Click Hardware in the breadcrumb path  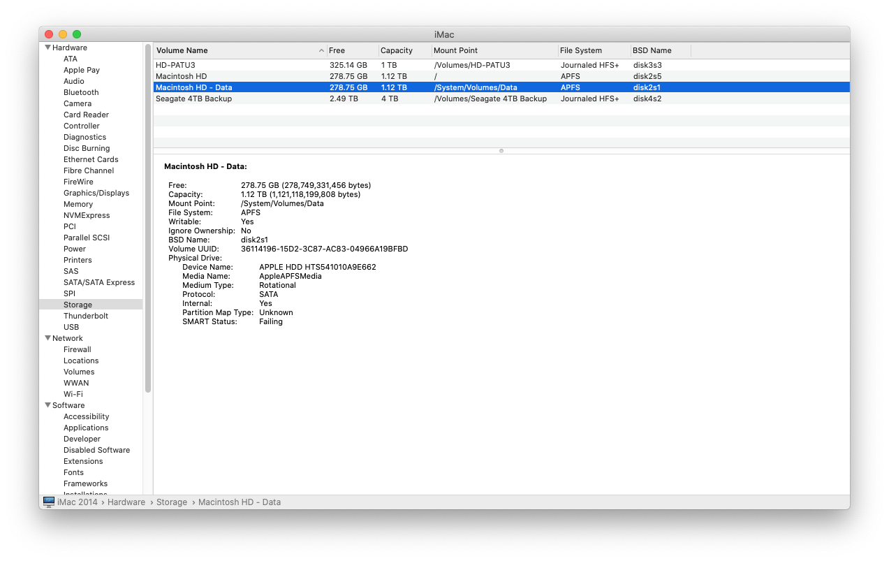point(126,502)
